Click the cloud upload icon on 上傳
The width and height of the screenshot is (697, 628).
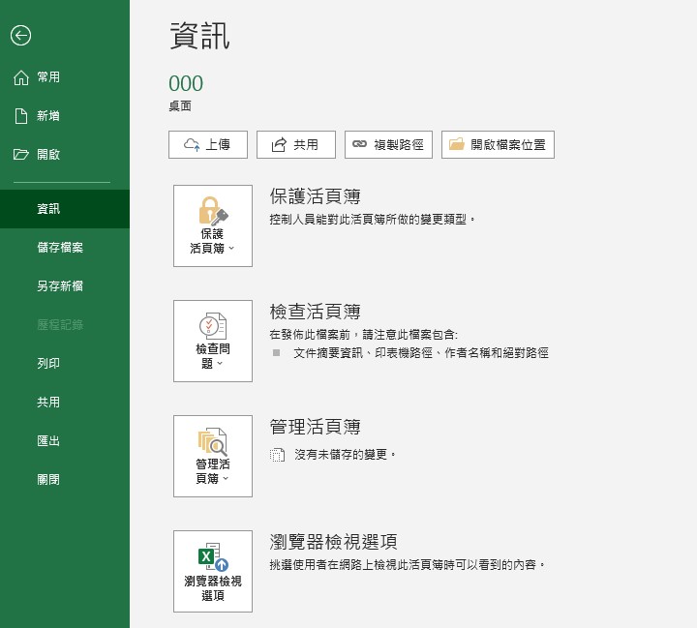pyautogui.click(x=191, y=145)
